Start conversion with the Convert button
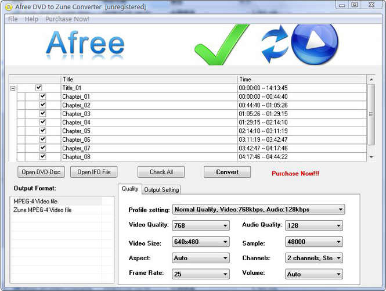 pyautogui.click(x=227, y=172)
